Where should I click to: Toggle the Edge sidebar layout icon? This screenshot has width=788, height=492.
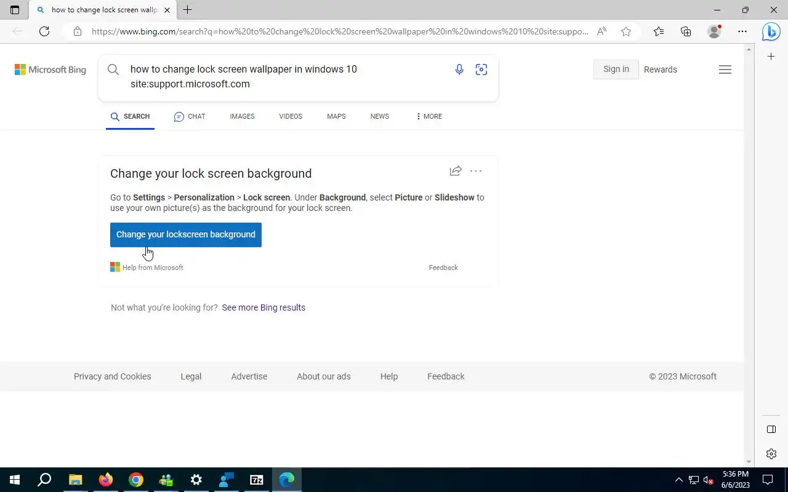click(x=771, y=429)
